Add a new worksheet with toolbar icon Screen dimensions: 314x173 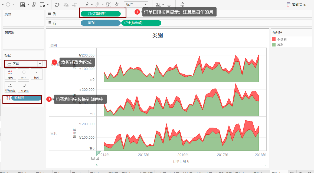pos(23,5)
